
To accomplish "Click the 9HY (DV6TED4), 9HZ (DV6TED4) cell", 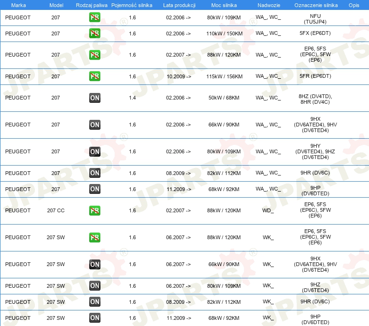I will click(x=315, y=151).
